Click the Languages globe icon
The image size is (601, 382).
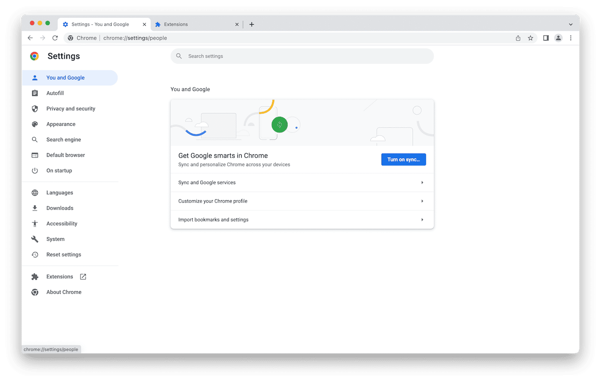pyautogui.click(x=35, y=193)
